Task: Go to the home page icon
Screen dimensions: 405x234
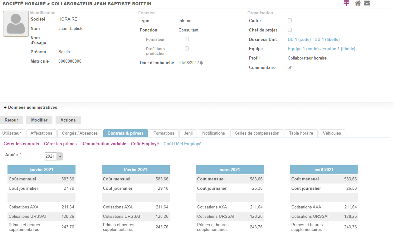Action: pos(358,3)
